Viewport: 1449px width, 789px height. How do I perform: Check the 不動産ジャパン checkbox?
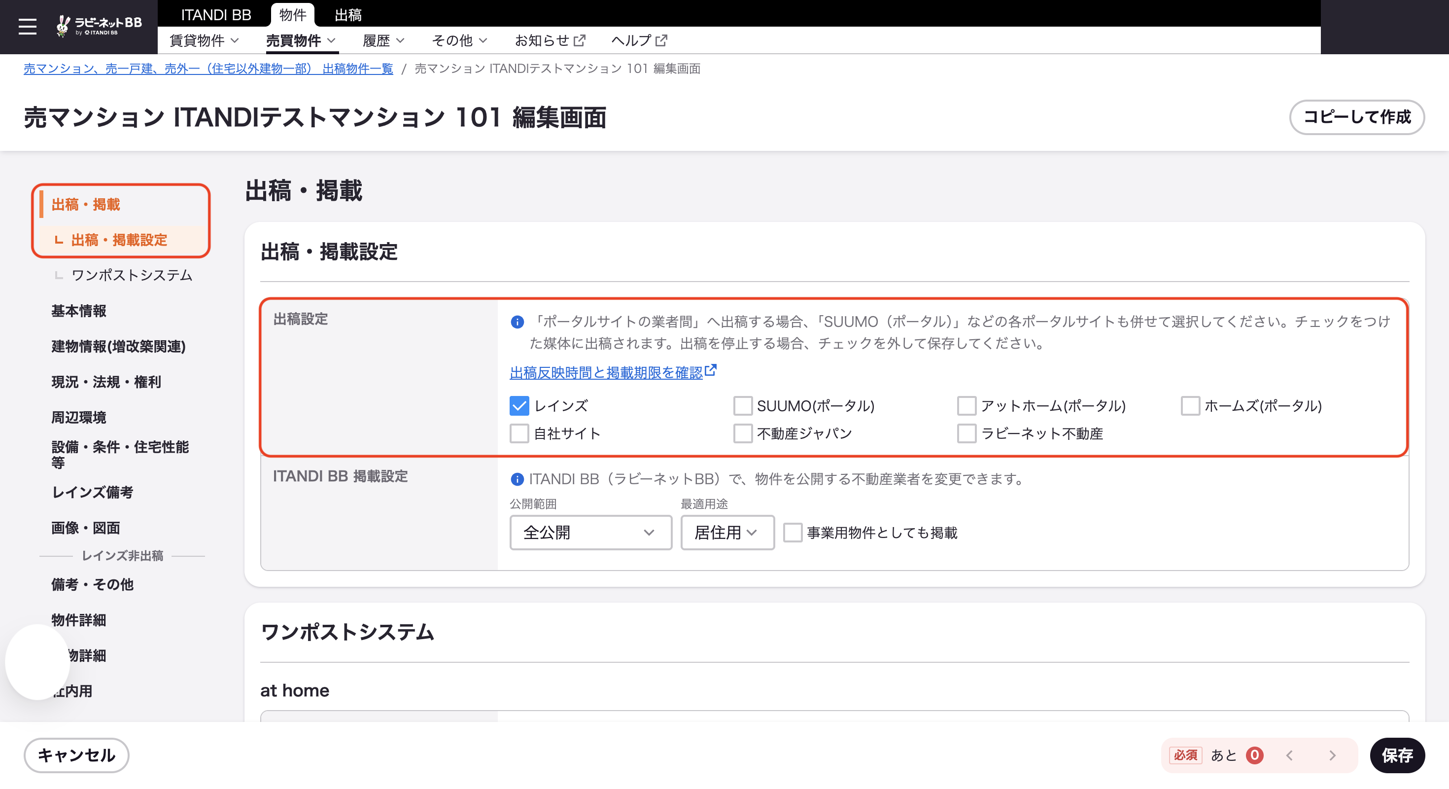click(x=743, y=433)
